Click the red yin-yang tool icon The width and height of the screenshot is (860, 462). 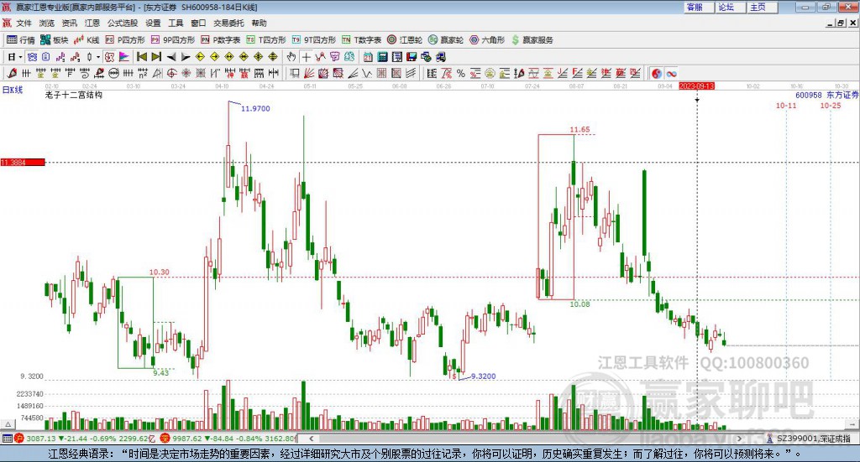(657, 73)
